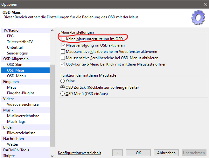Viewport: 209px width, 158px height.
Task: Select 'OSD Menü (OSD ein/aus)' option
Action: 63,94
